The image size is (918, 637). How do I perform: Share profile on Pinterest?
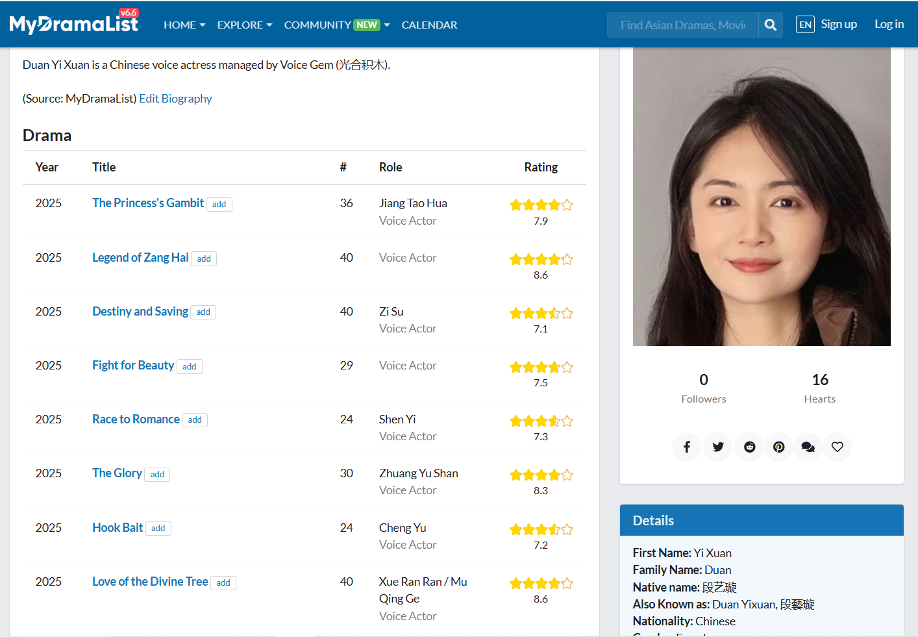tap(779, 447)
